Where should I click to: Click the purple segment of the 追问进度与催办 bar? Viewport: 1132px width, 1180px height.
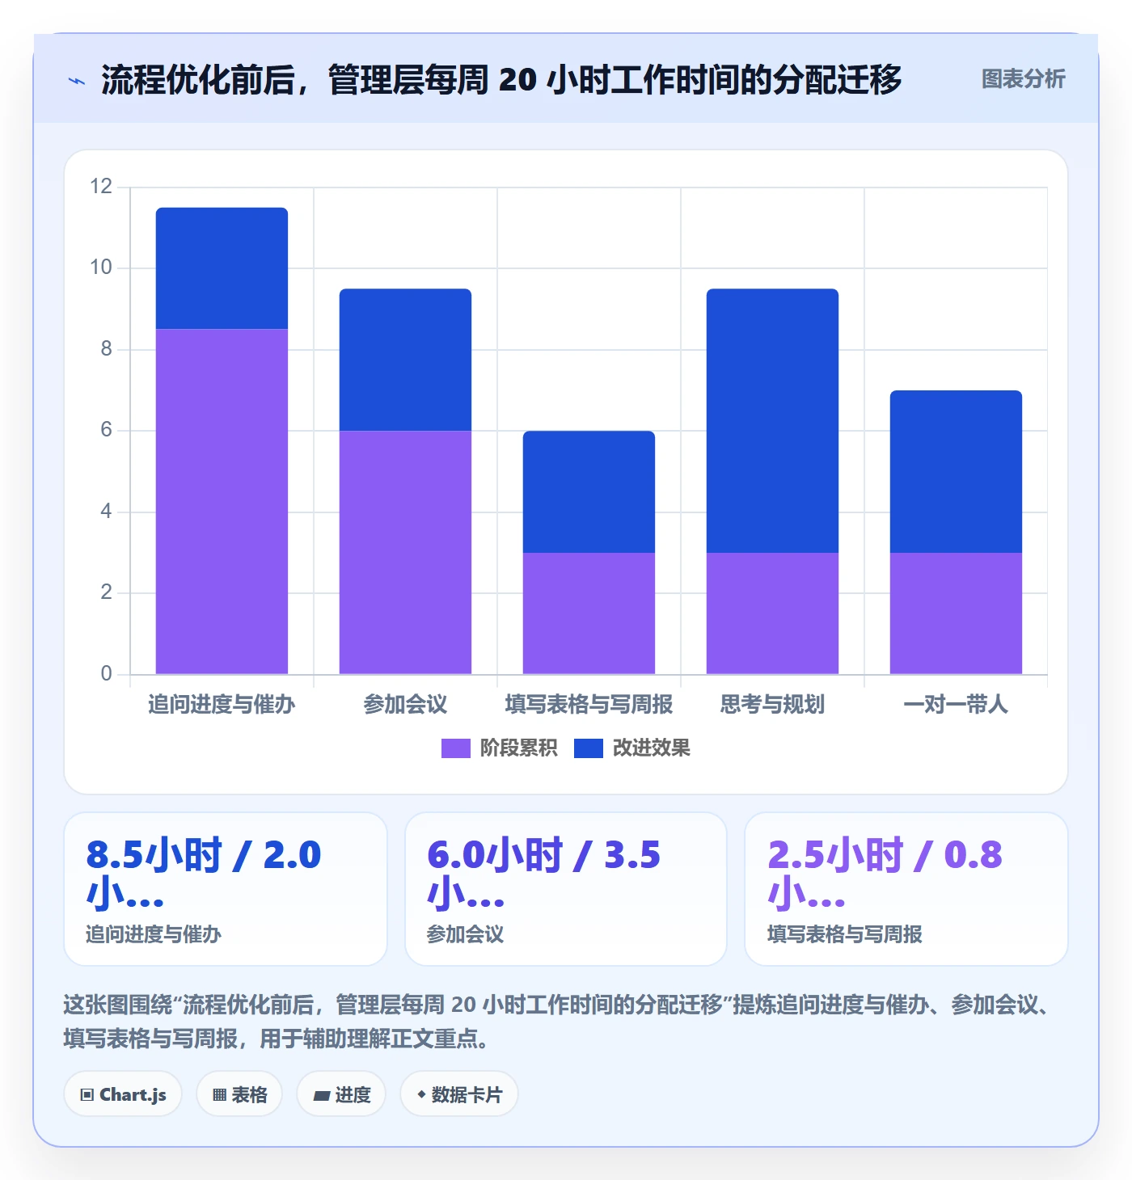[222, 501]
